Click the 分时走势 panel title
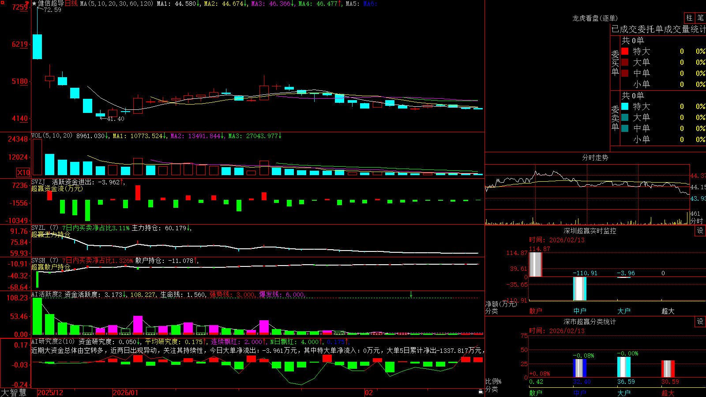Screen dimensions: 706x397 [595, 157]
